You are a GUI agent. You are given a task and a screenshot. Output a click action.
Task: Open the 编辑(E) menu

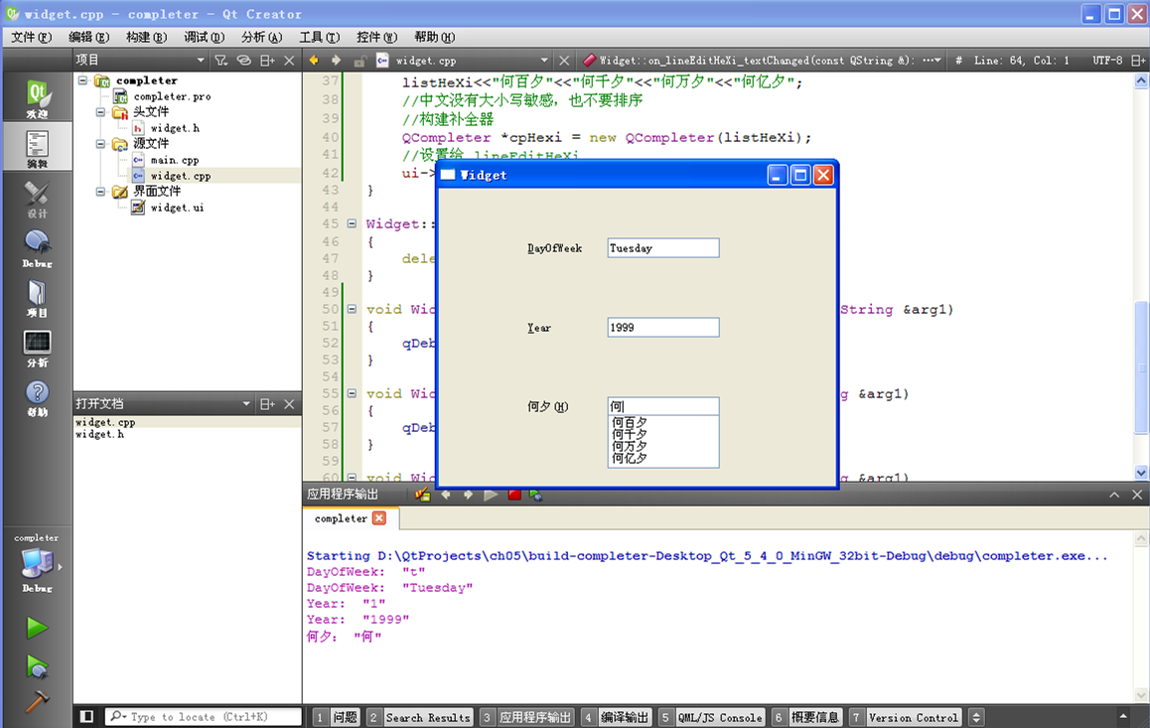(x=88, y=37)
